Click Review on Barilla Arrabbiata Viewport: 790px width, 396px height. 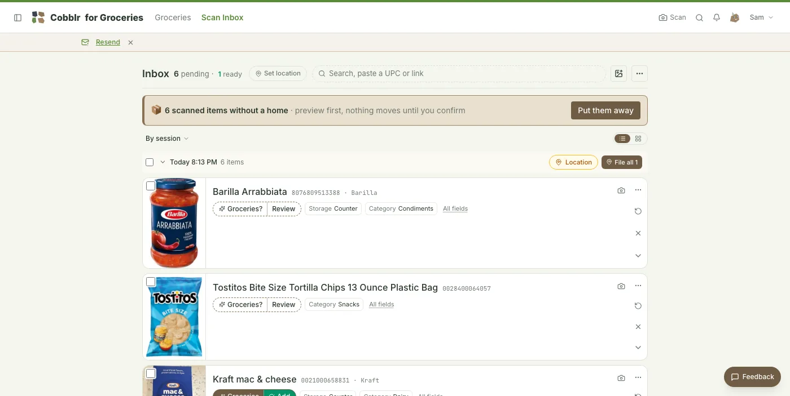(284, 209)
